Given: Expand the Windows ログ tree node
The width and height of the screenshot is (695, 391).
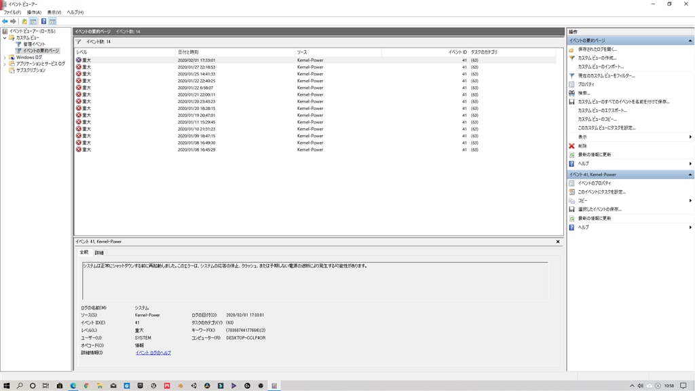Looking at the screenshot, I should [x=5, y=57].
